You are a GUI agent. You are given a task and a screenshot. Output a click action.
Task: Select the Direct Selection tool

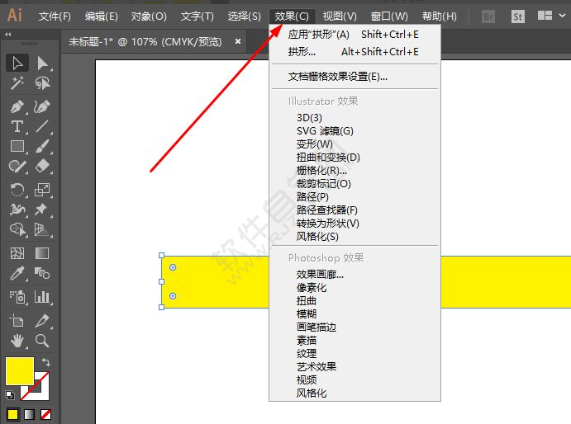tap(42, 63)
